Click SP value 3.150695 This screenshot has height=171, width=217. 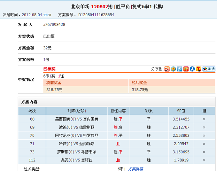181,152
